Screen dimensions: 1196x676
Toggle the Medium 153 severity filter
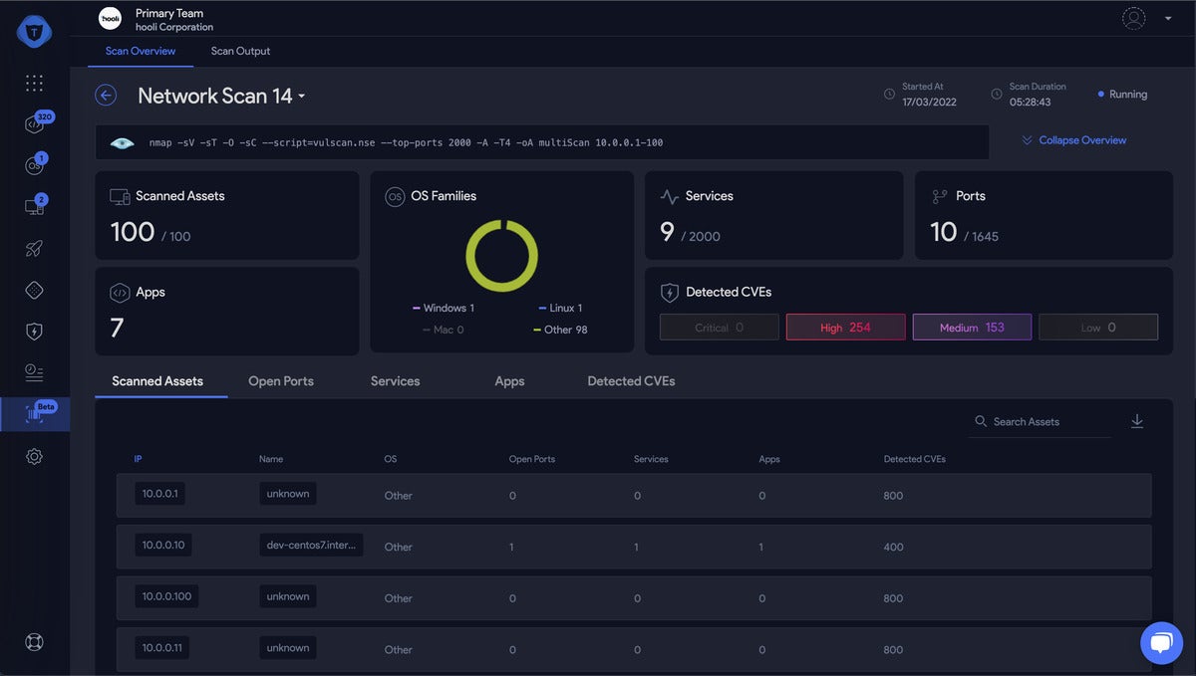[972, 328]
